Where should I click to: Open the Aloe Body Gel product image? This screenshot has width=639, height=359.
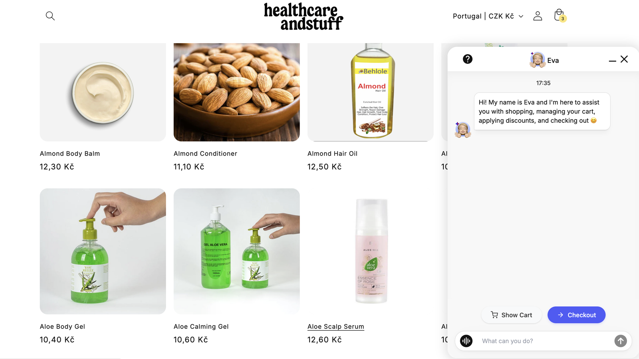click(103, 251)
